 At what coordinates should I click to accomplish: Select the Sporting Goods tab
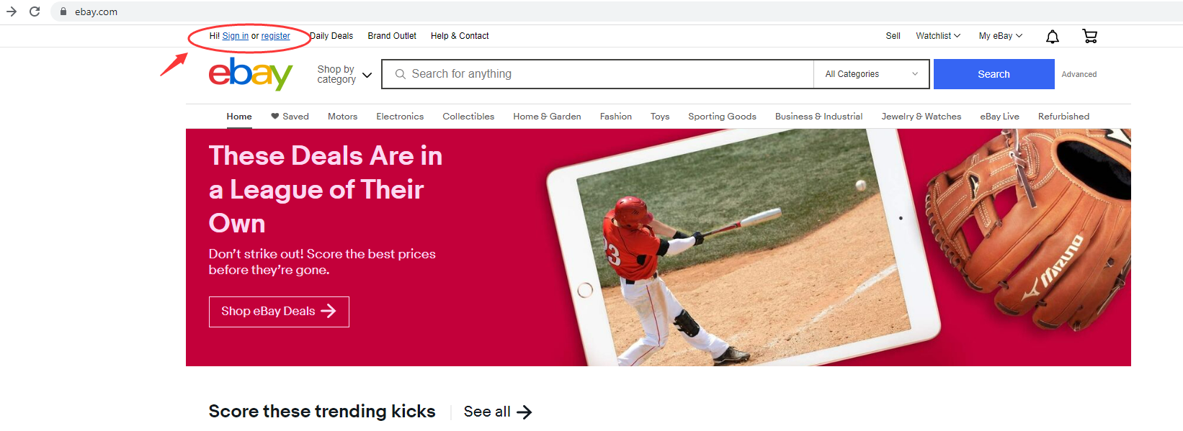[722, 117]
